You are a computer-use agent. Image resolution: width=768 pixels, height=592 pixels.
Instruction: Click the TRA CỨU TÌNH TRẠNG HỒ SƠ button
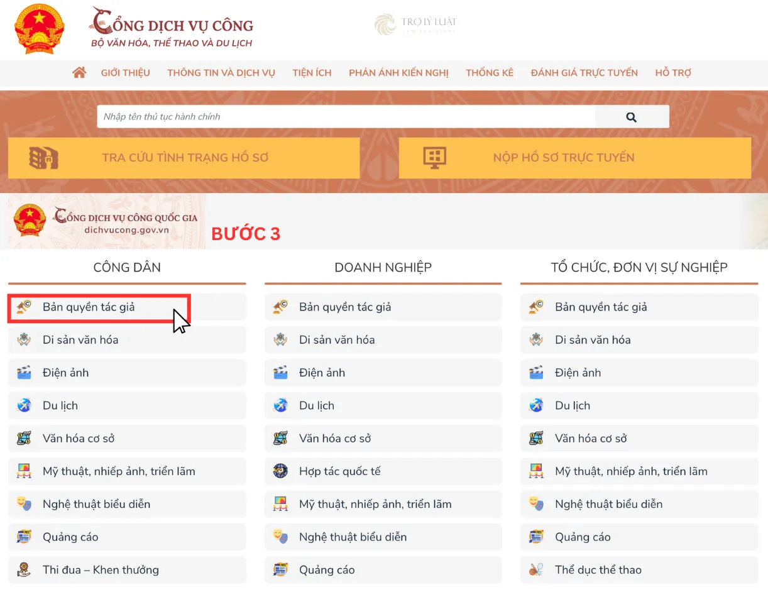[x=185, y=158]
